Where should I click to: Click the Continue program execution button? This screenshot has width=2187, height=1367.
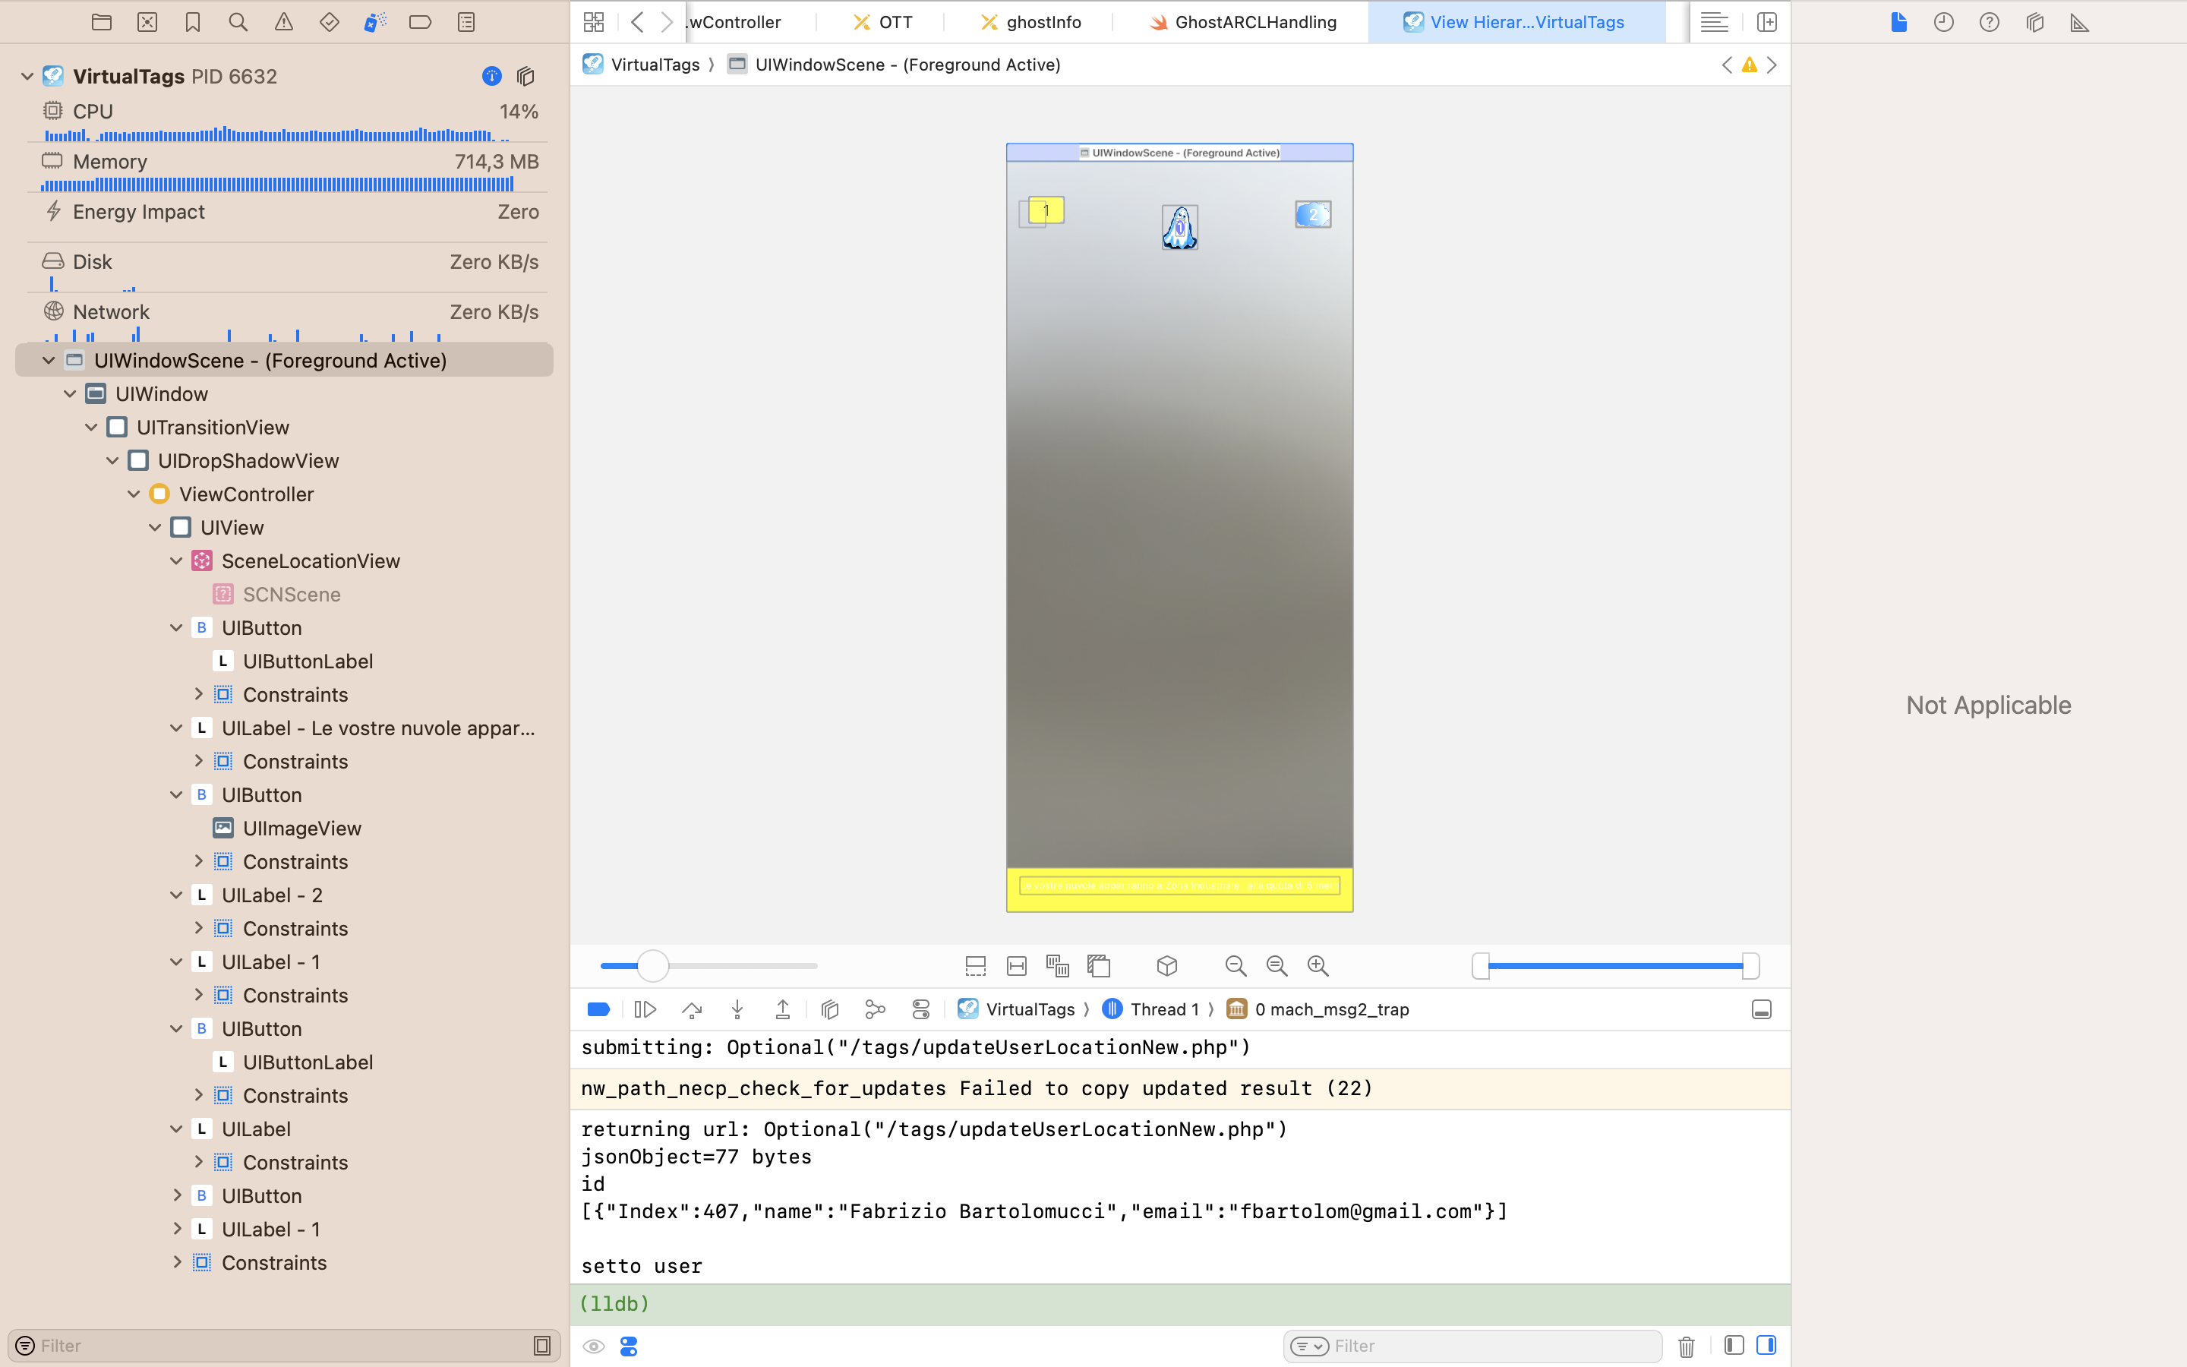click(645, 1009)
